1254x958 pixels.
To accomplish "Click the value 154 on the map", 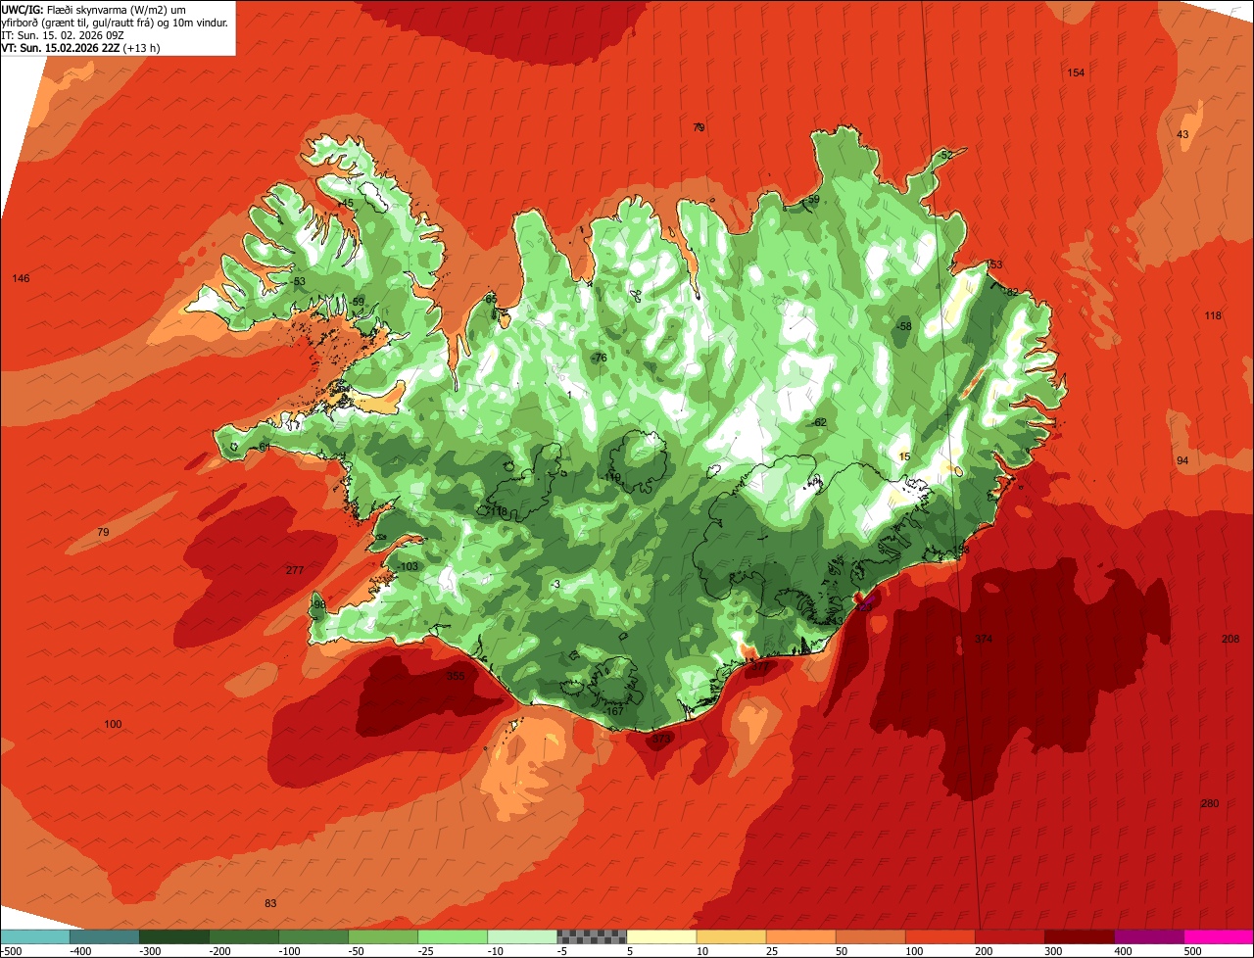I will click(1076, 73).
